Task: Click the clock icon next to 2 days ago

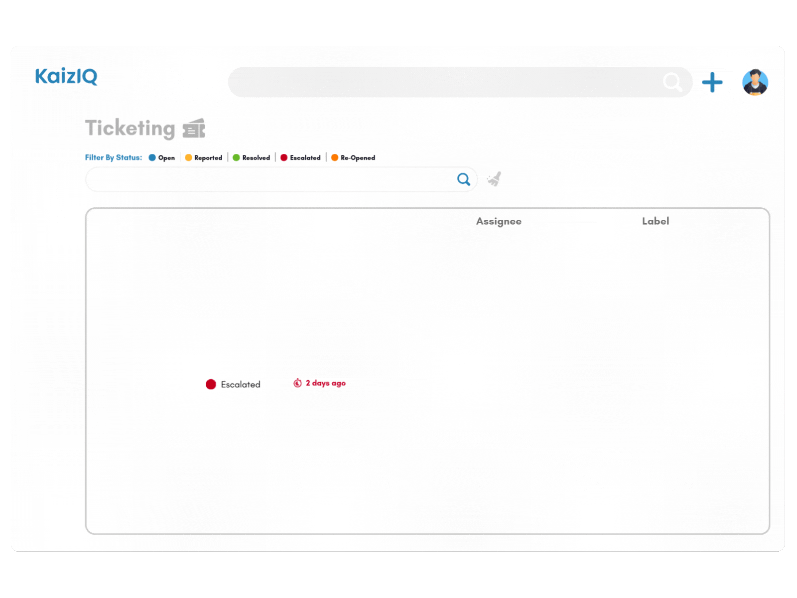Action: pyautogui.click(x=297, y=383)
